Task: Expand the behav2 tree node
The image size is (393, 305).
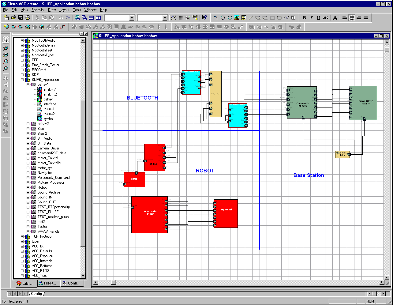Action: click(28, 124)
